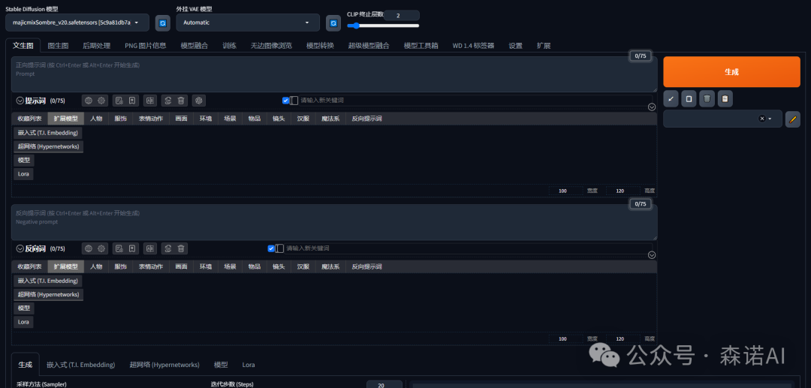Open the 无边图像浏览 tab
Screen dimensions: 811x388
click(x=271, y=46)
